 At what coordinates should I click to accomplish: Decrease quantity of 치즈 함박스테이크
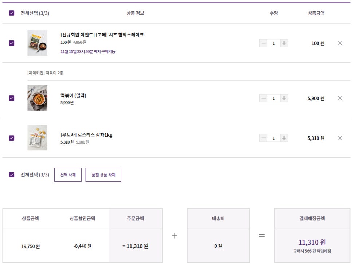pyautogui.click(x=263, y=43)
